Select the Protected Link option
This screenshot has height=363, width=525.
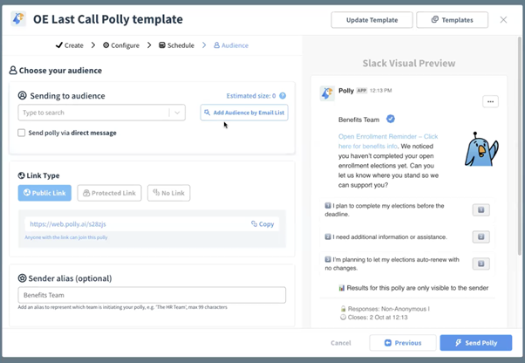point(109,193)
